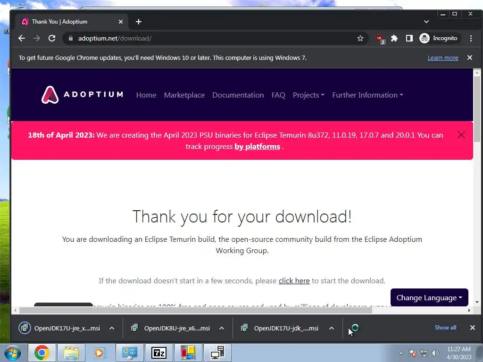Click the network tray icon
The image size is (483, 362).
(x=424, y=353)
